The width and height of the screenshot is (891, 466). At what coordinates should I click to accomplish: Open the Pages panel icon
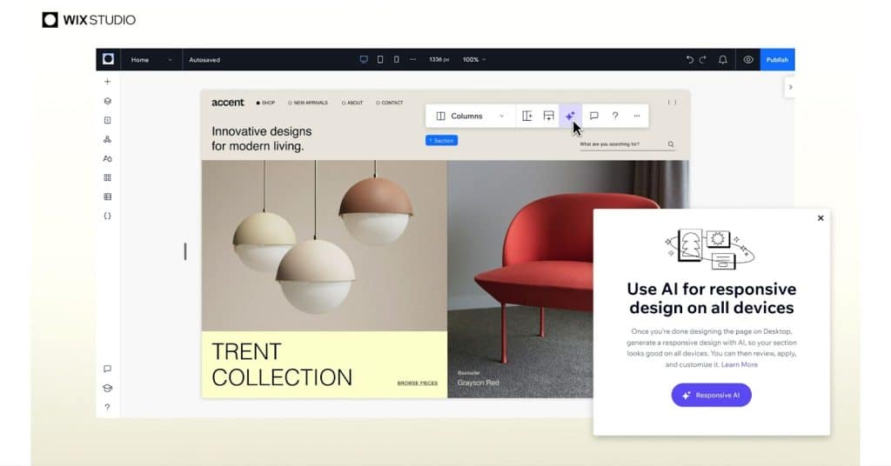pos(107,120)
